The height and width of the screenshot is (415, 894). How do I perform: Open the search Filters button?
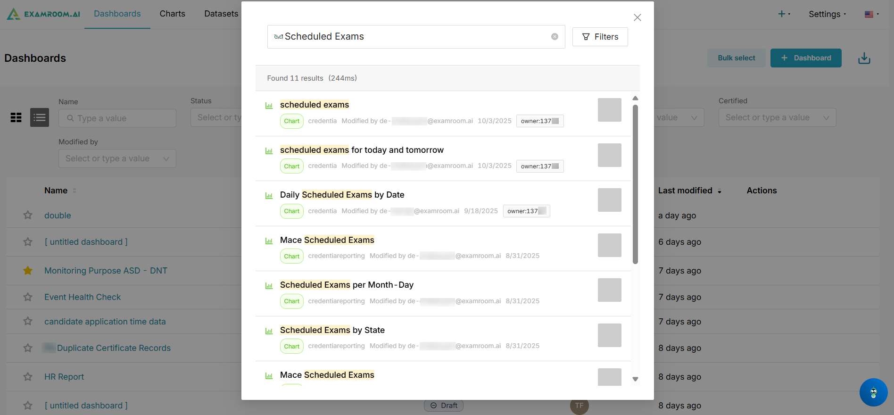tap(600, 37)
